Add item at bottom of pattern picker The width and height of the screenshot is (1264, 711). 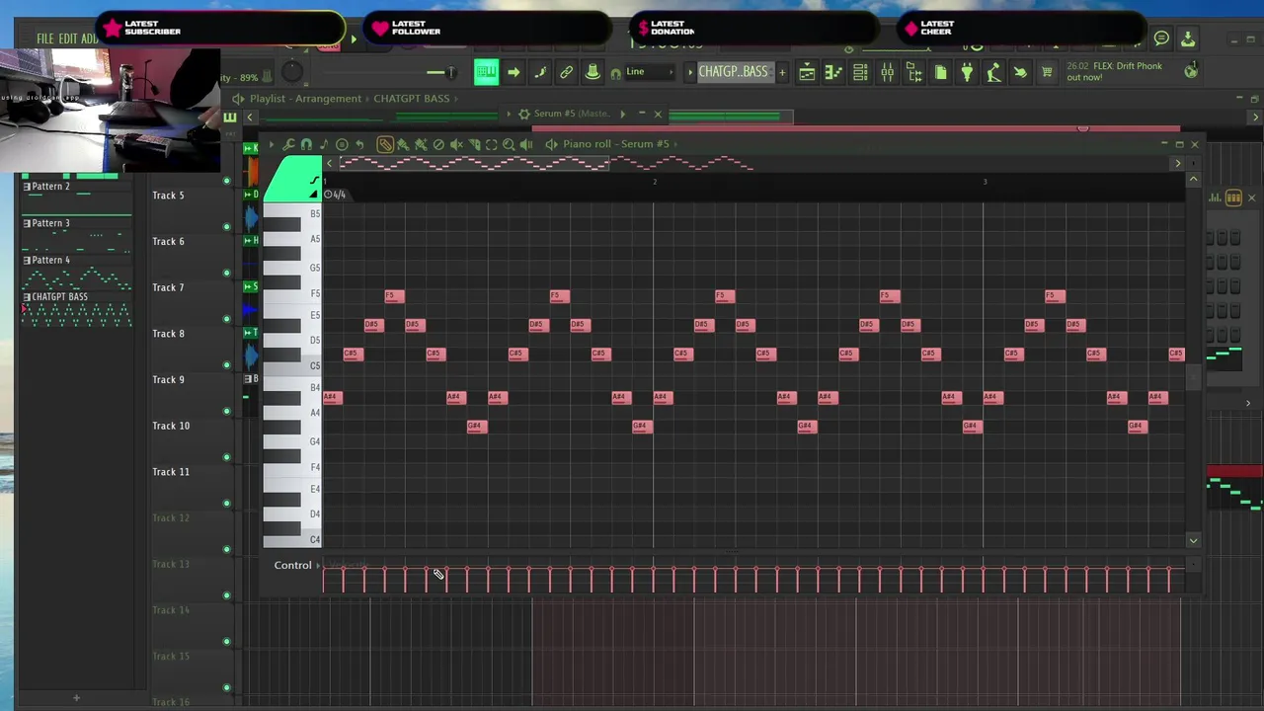[76, 698]
